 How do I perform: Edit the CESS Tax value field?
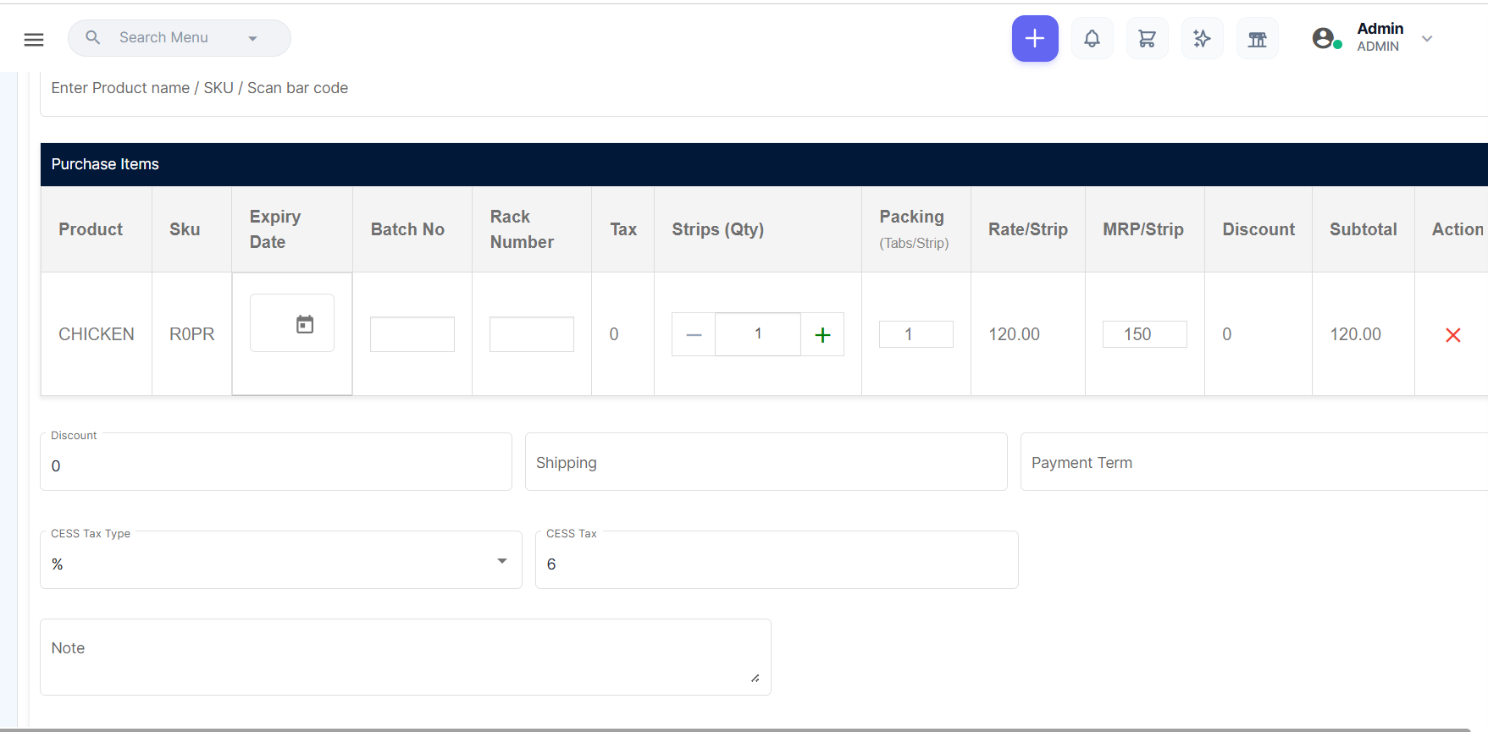point(777,560)
